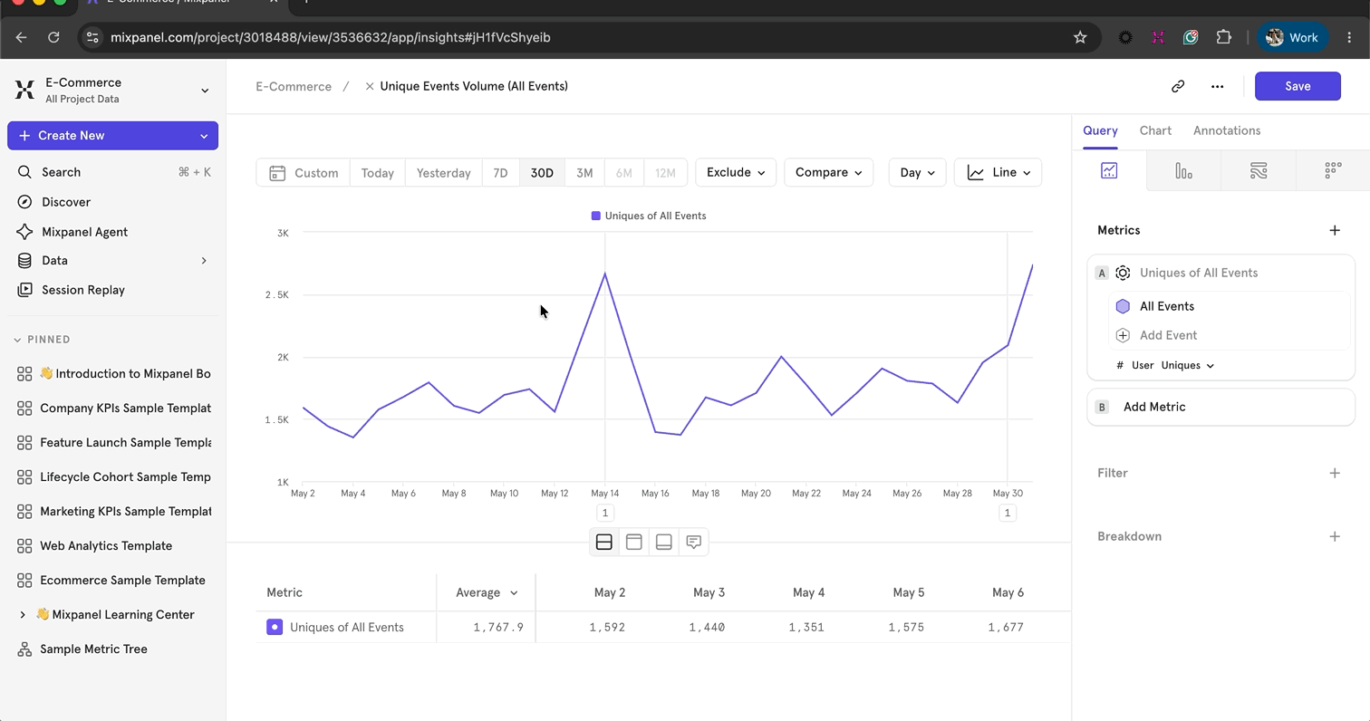Close report title with X icon
Viewport: 1370px width, 721px height.
[370, 86]
